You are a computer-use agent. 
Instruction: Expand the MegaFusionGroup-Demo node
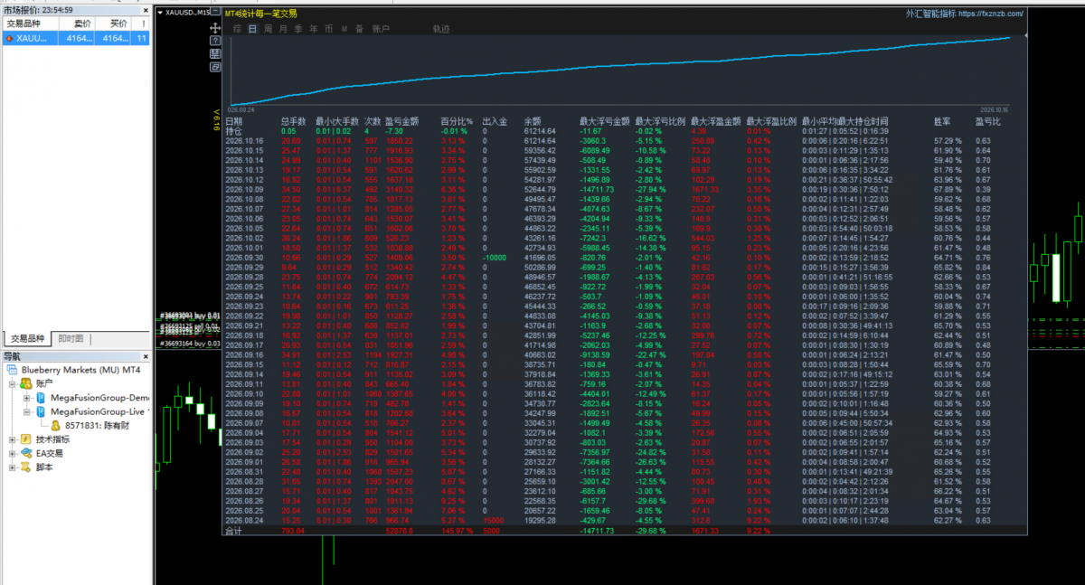point(27,398)
